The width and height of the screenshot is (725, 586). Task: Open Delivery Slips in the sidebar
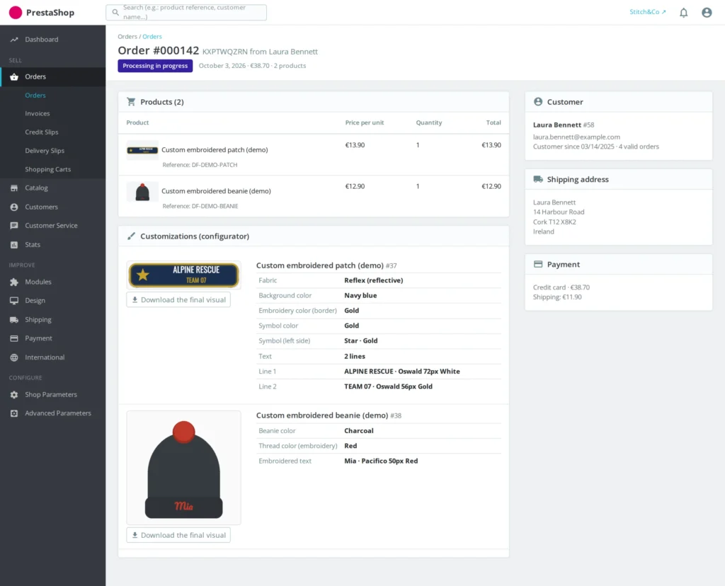(45, 151)
